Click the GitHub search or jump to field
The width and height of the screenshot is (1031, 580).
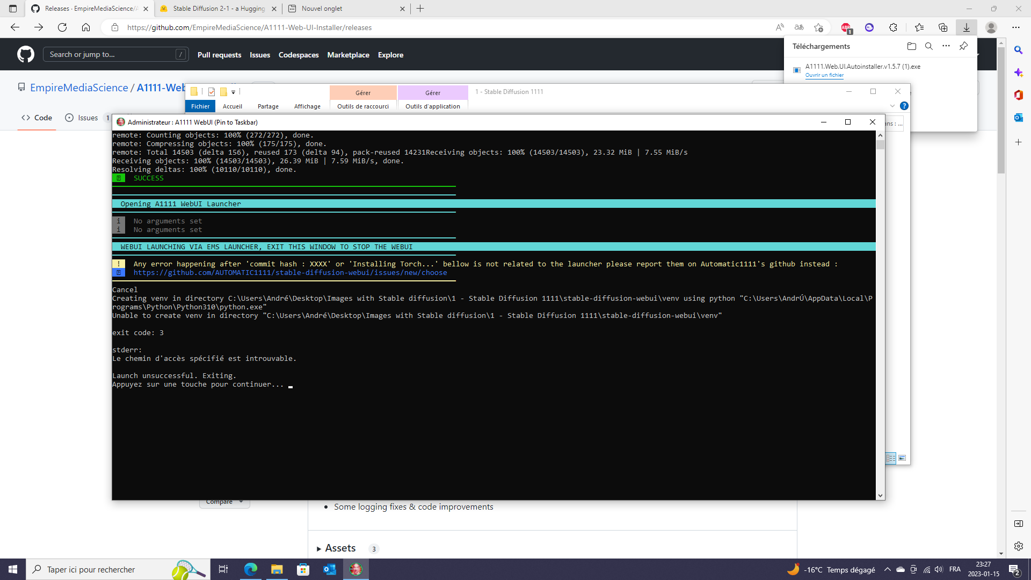pyautogui.click(x=115, y=54)
